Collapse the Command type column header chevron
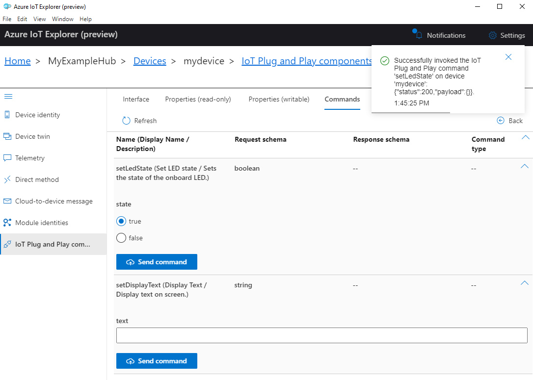Screen dimensions: 533x380 click(x=525, y=137)
